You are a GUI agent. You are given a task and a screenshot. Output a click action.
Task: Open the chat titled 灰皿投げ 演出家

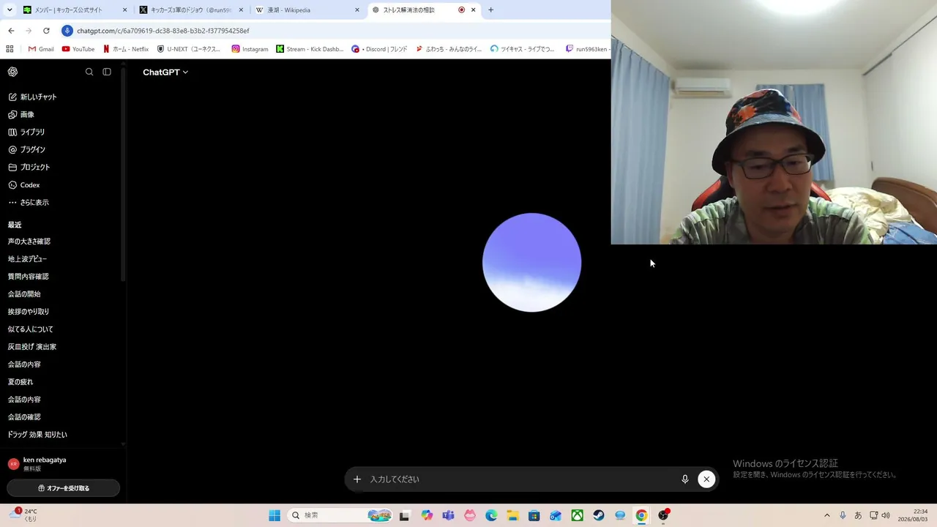(x=32, y=346)
